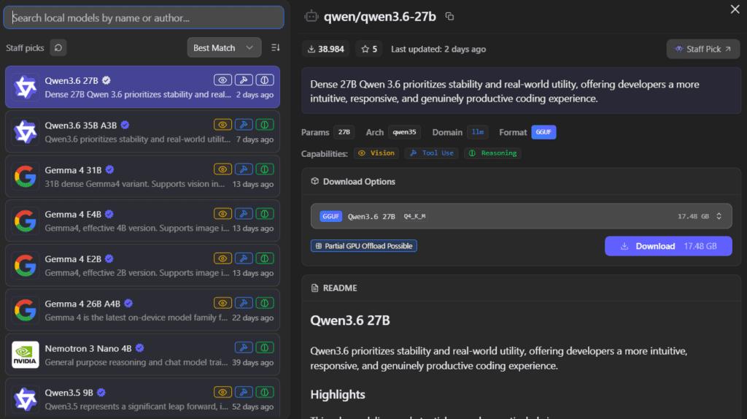This screenshot has height=419, width=747.
Task: Click the reasoning icon on Gemma 4 31B
Action: (264, 169)
